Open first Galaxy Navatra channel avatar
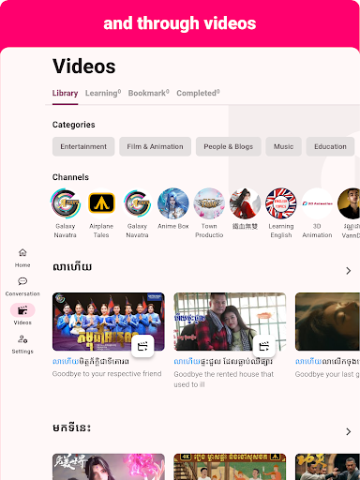The image size is (360, 480). click(66, 203)
